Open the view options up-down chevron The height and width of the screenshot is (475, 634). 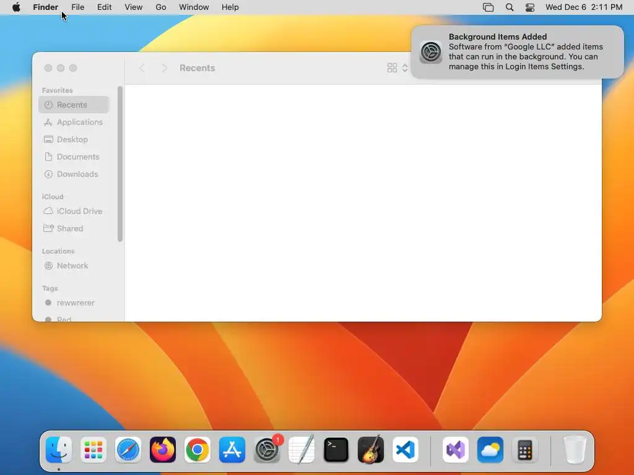point(405,68)
